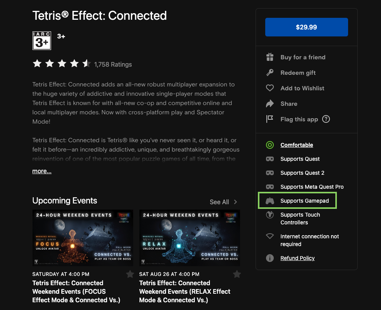This screenshot has width=381, height=310.
Task: Click the heart icon to add to Wishlist
Action: coord(270,88)
